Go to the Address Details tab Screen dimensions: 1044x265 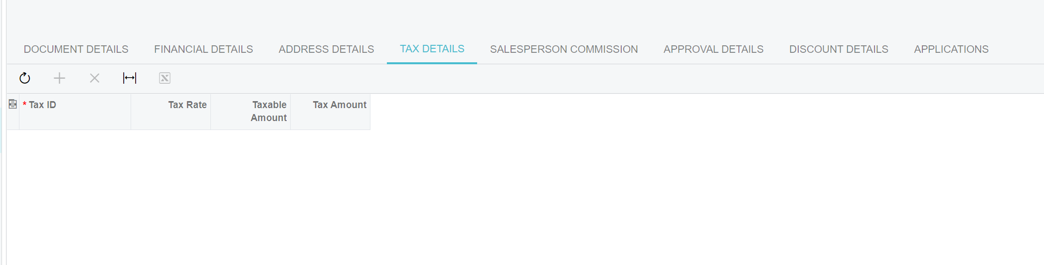[326, 49]
